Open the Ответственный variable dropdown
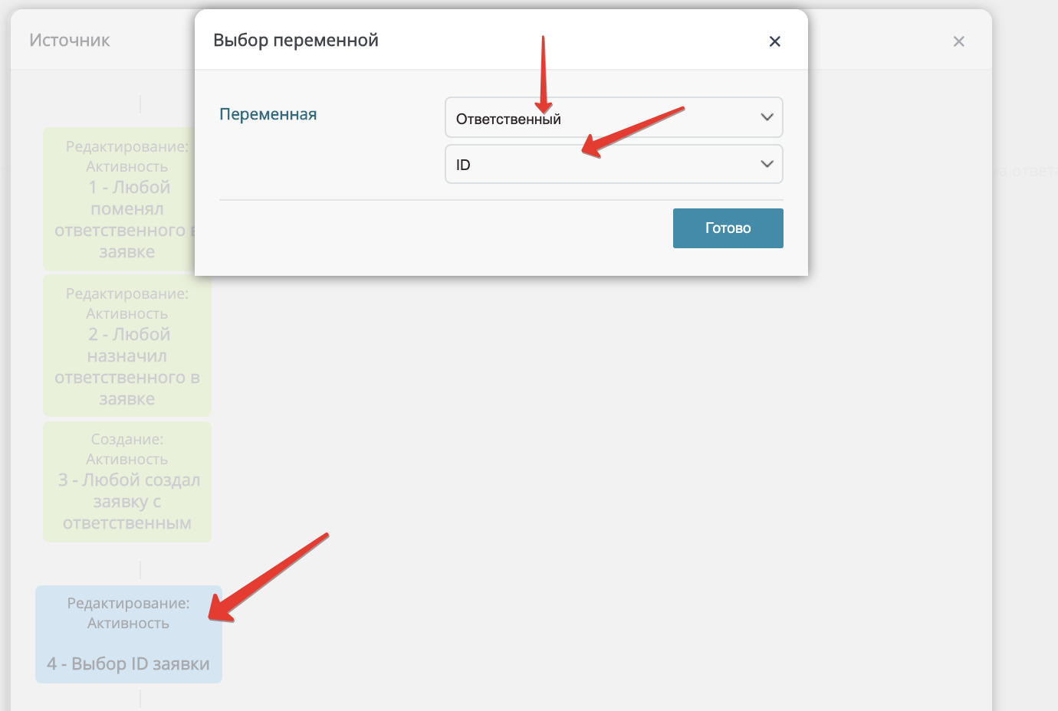 coord(613,117)
